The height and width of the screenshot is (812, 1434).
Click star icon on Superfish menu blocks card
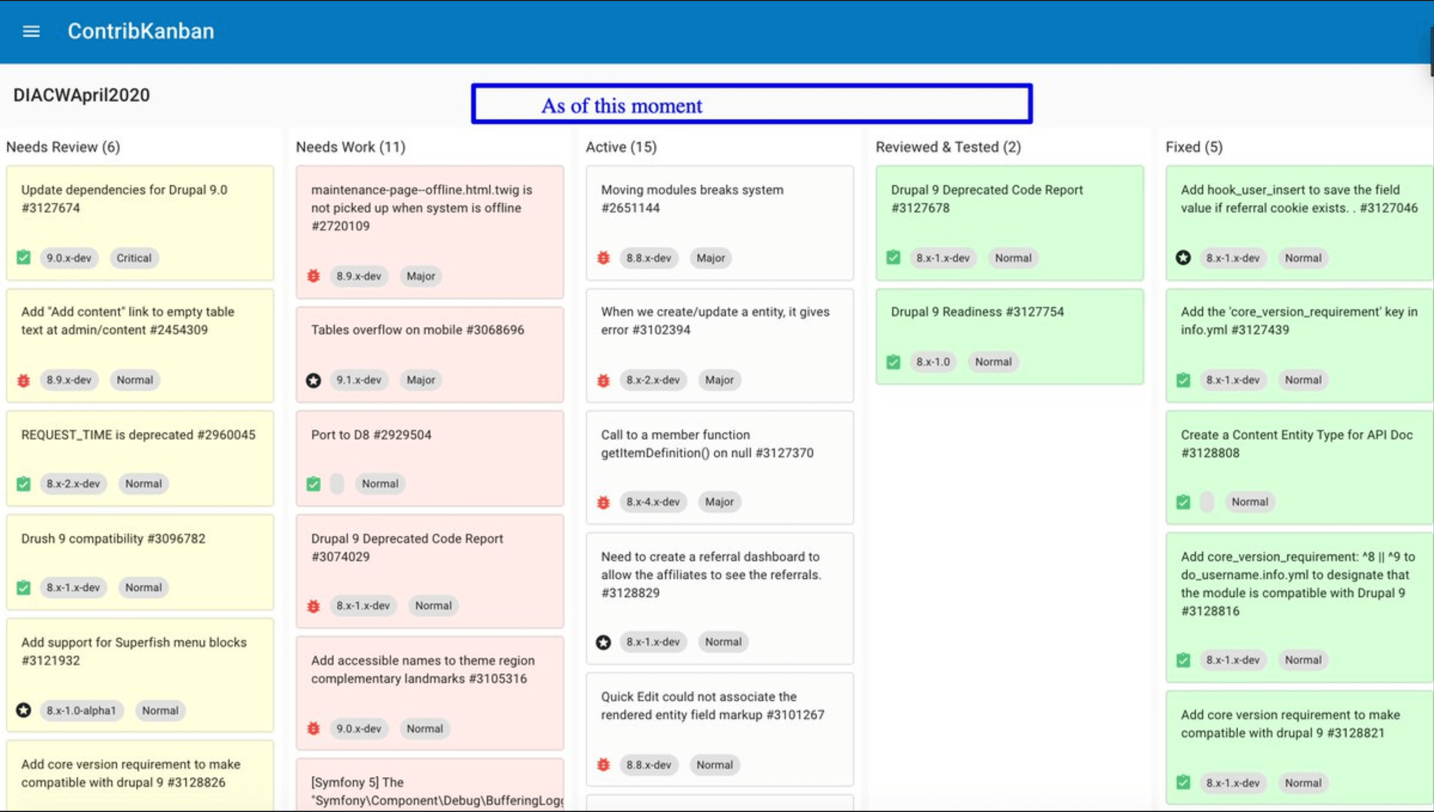[x=23, y=710]
